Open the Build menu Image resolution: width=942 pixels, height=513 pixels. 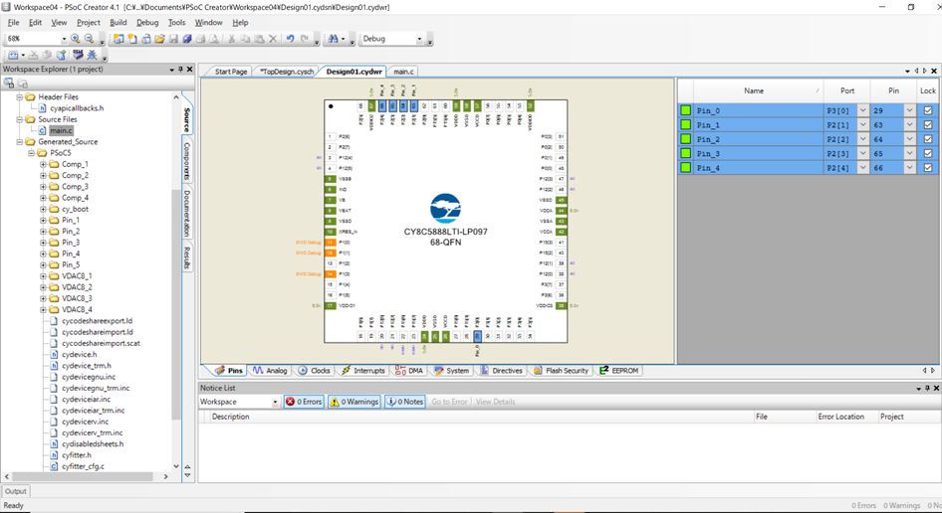point(118,22)
